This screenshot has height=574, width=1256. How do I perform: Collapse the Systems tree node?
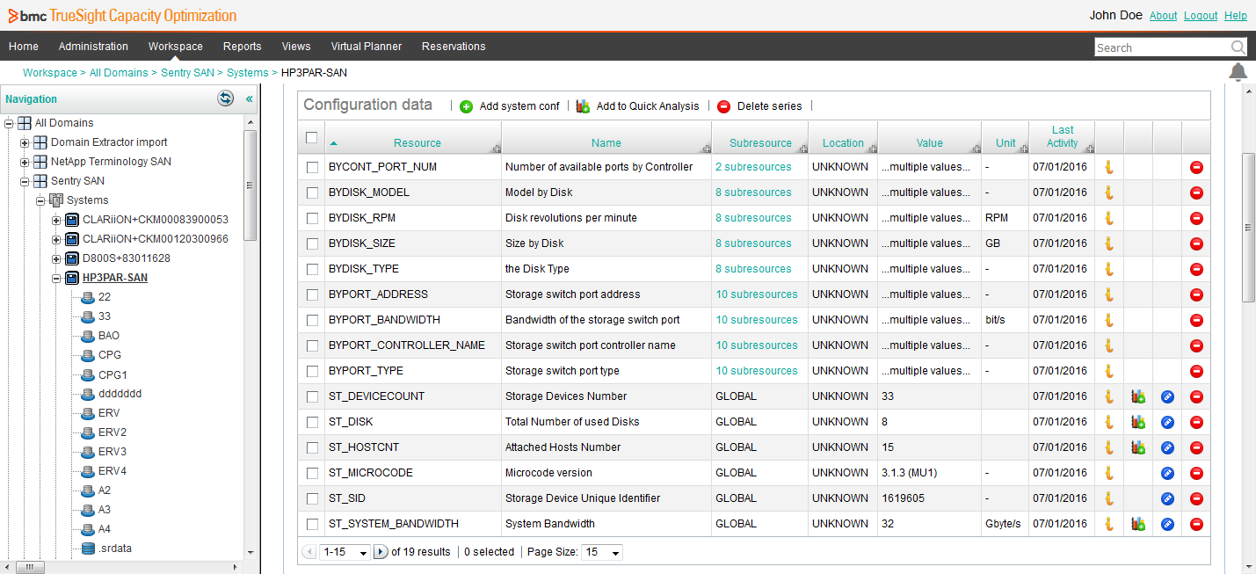tap(40, 200)
